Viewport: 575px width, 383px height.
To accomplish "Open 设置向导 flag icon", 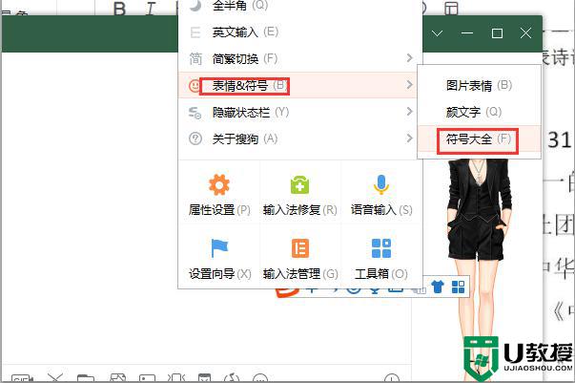I will [219, 248].
